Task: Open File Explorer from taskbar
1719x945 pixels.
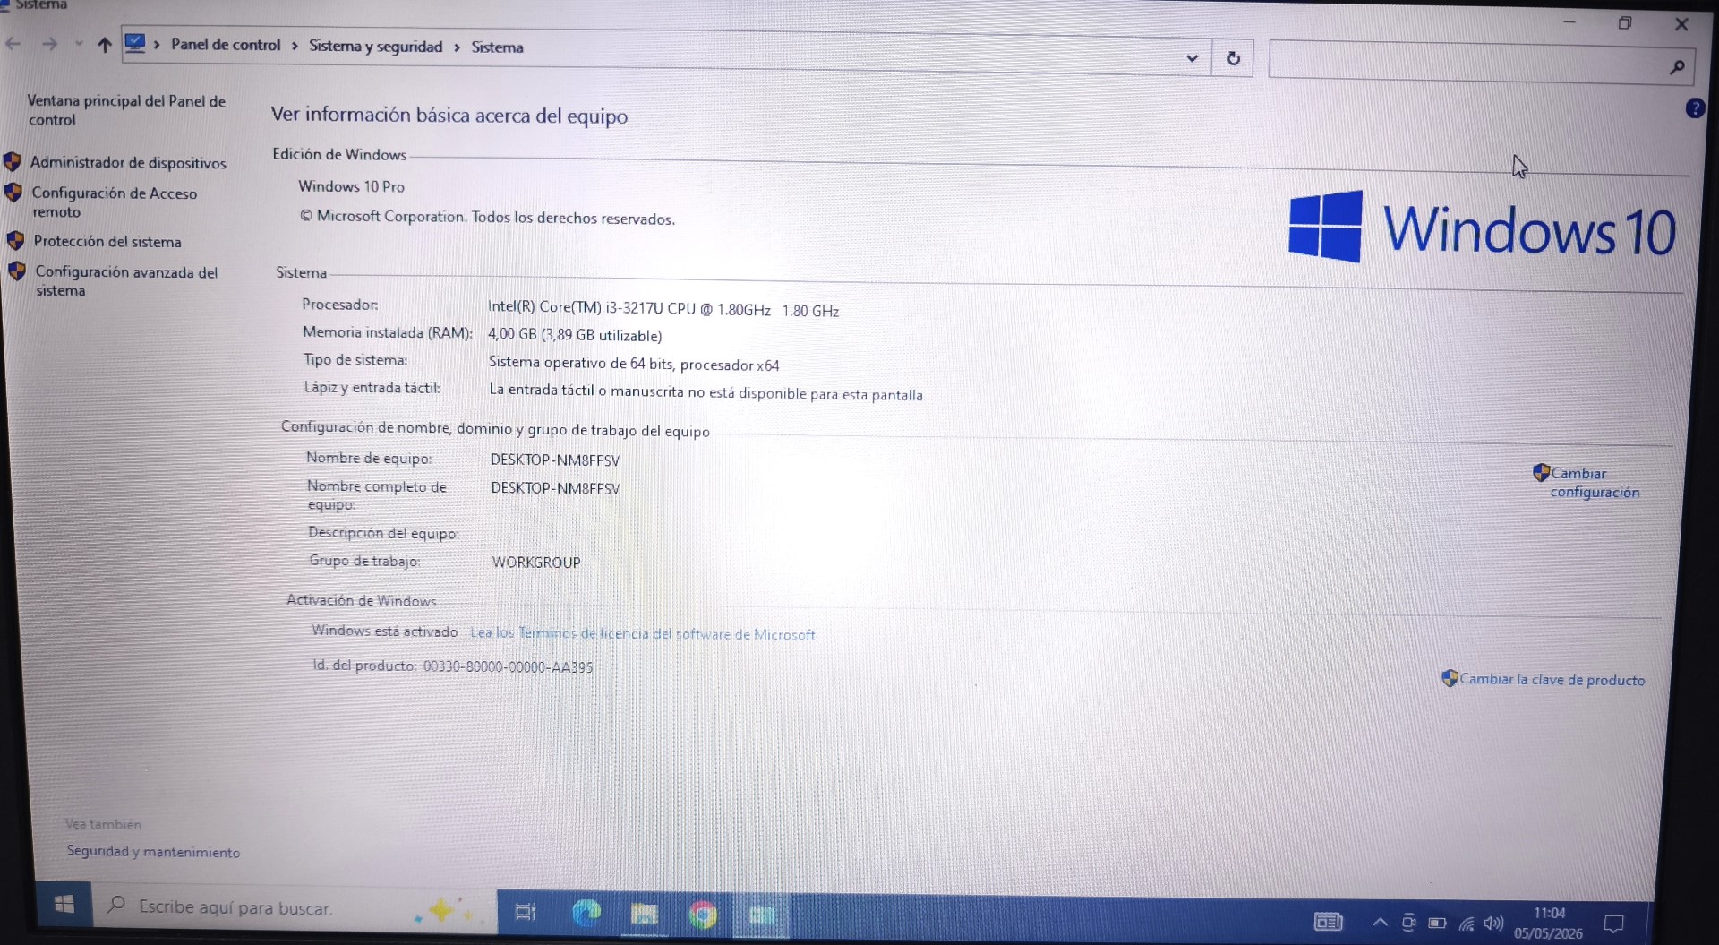Action: pos(644,914)
